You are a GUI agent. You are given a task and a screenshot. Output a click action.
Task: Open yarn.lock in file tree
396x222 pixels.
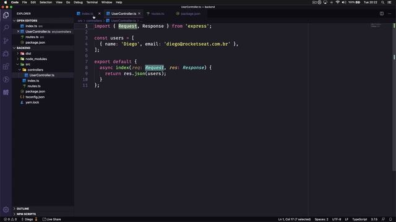43,102
